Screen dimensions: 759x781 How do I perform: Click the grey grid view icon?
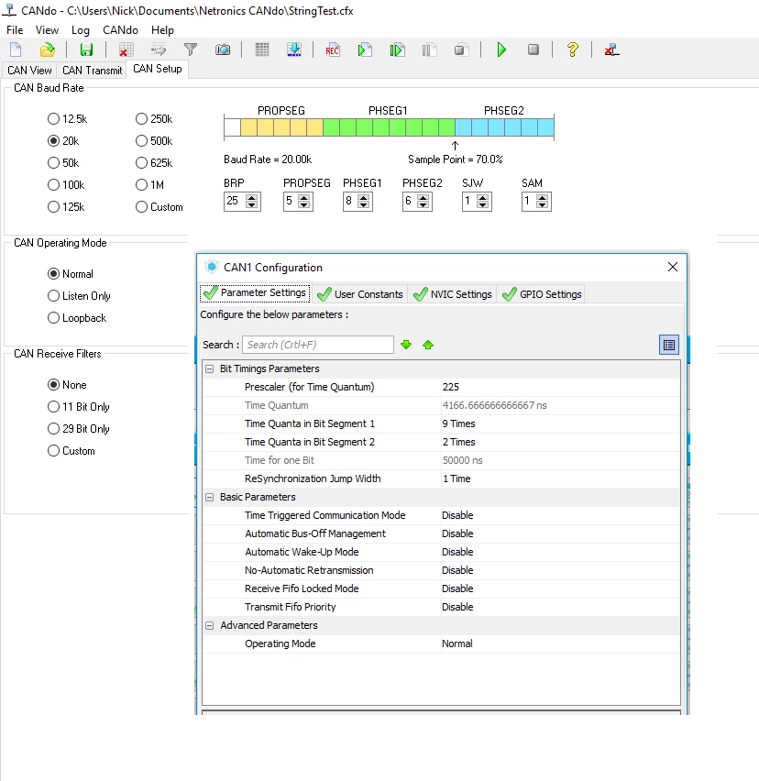click(262, 49)
